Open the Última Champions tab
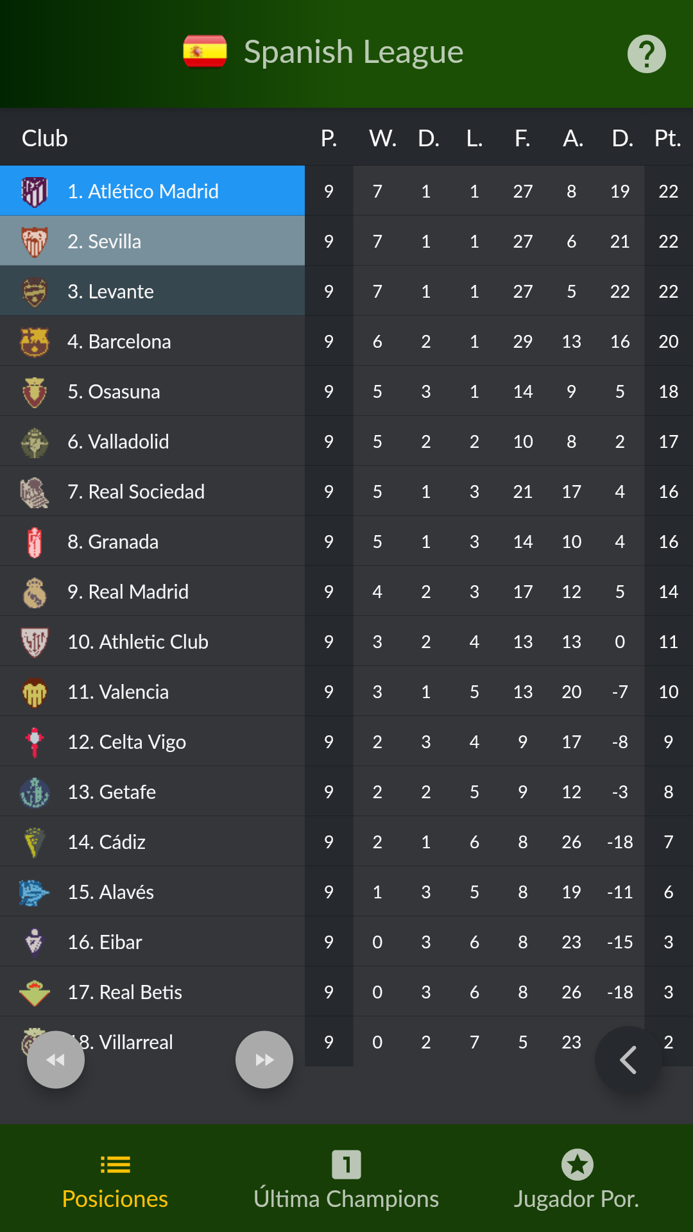Screen dimensions: 693x1232 (346, 1181)
